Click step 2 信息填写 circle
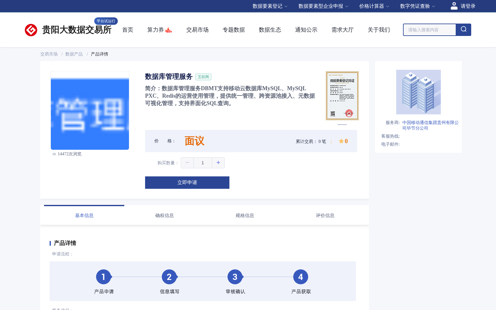Screen dimensions: 496x310 point(169,277)
